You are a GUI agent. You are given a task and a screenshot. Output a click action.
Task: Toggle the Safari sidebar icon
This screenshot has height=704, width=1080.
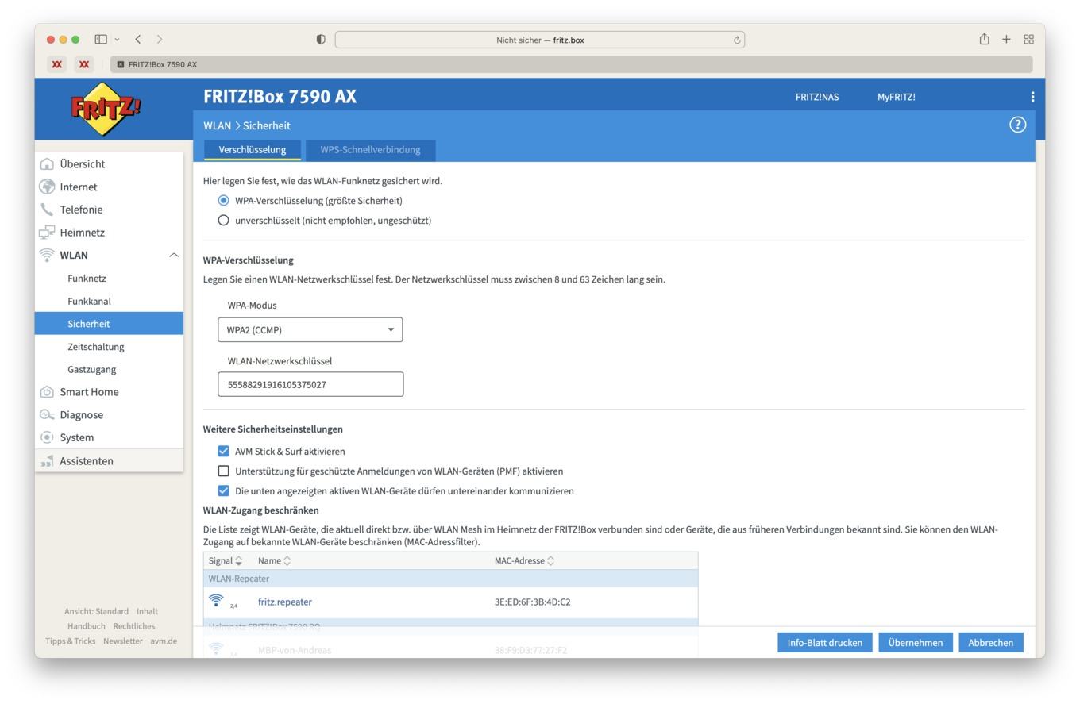[101, 39]
